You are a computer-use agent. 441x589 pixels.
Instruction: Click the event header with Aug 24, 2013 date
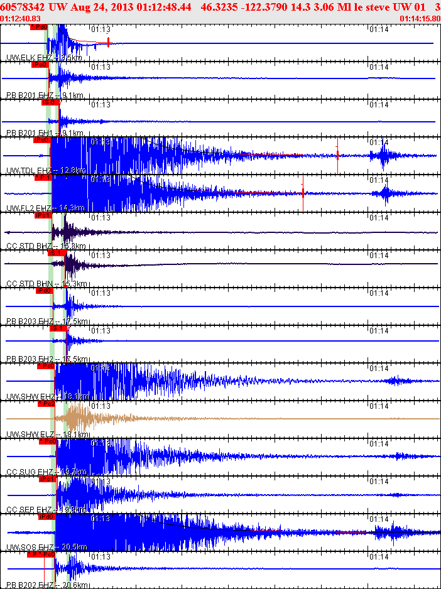(x=220, y=7)
